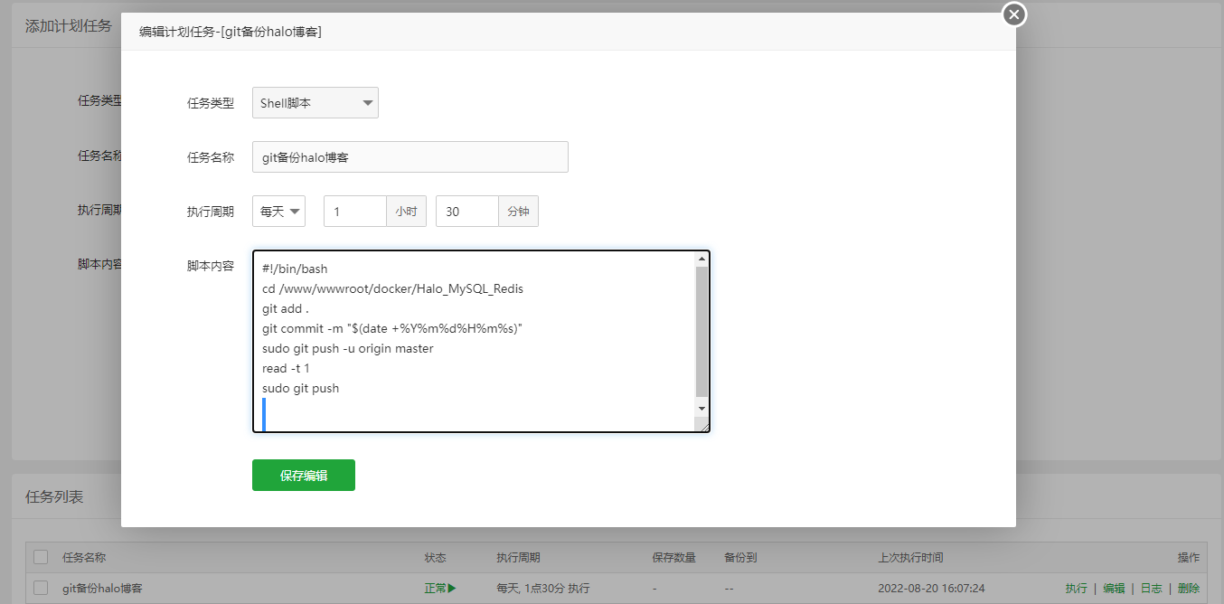Click the script line 'sudo git push -u origin master'
This screenshot has width=1224, height=604.
[348, 348]
